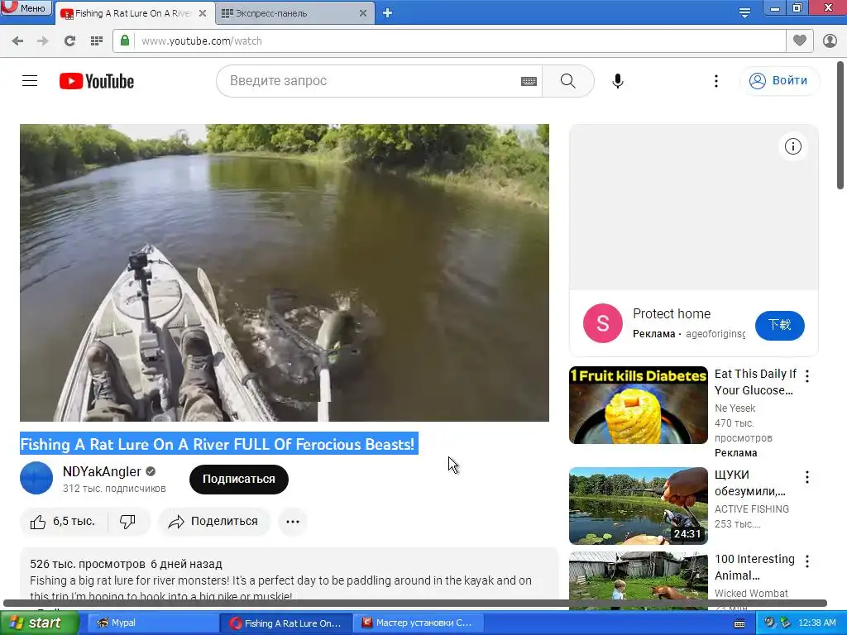Viewport: 847px width, 635px height.
Task: Dislike the video with thumbs-down
Action: (128, 522)
